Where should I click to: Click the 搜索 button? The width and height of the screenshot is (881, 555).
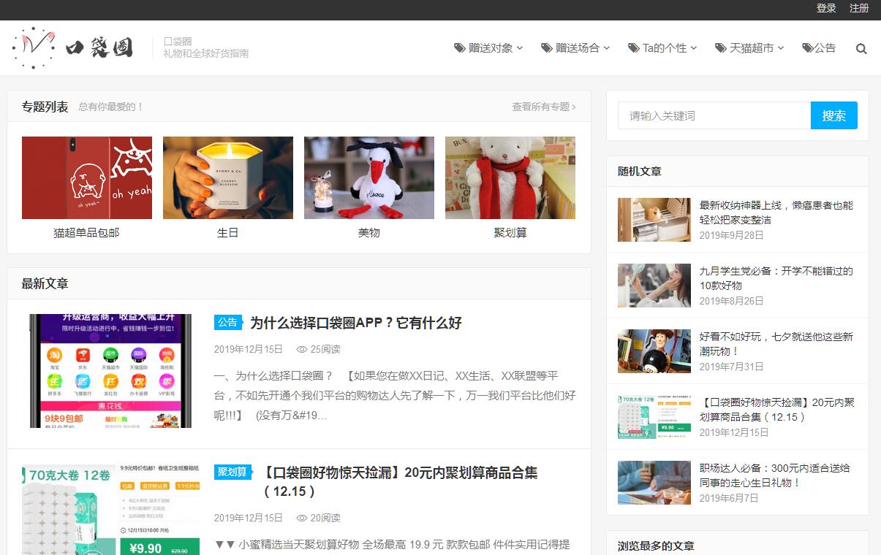tap(834, 115)
